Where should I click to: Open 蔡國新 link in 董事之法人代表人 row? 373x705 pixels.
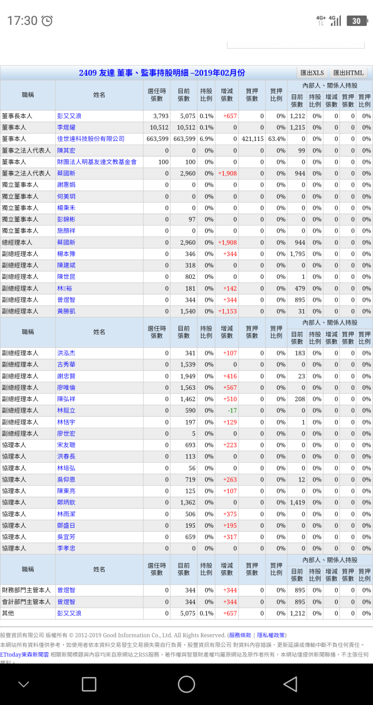click(x=66, y=173)
